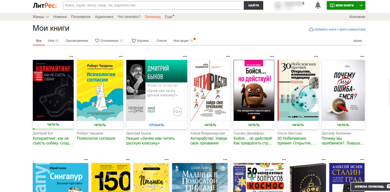Click Читать under 30 Нобелевских премий
This screenshot has width=390, height=192.
[x=298, y=125]
